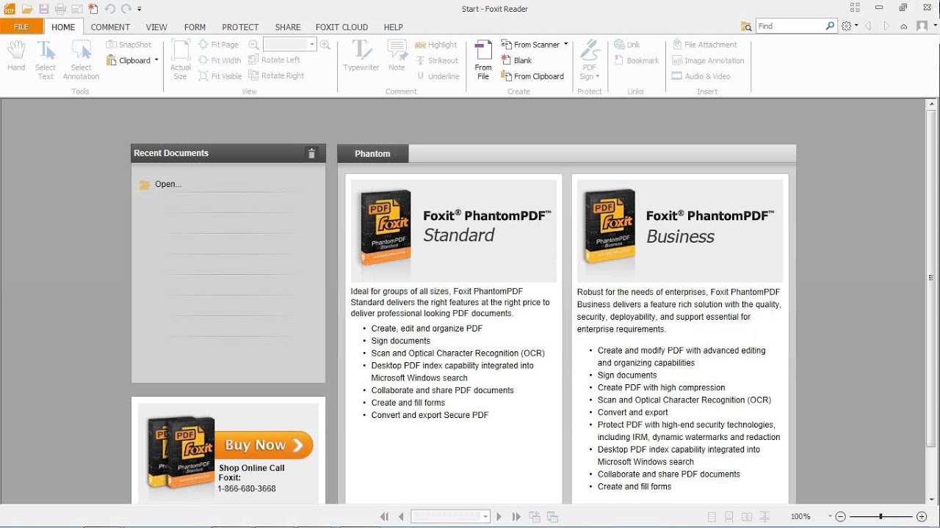Click the folder search icon beside Find
The height and width of the screenshot is (528, 940).
[746, 26]
